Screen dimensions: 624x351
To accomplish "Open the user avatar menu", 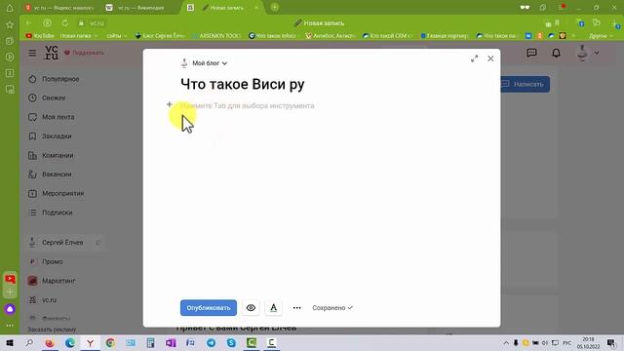I will point(582,53).
